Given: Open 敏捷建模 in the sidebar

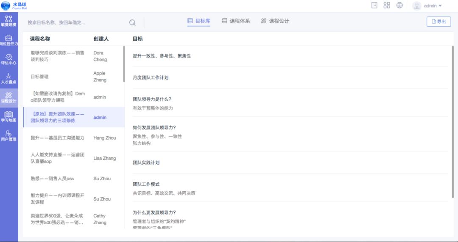Looking at the screenshot, I should coord(8,21).
